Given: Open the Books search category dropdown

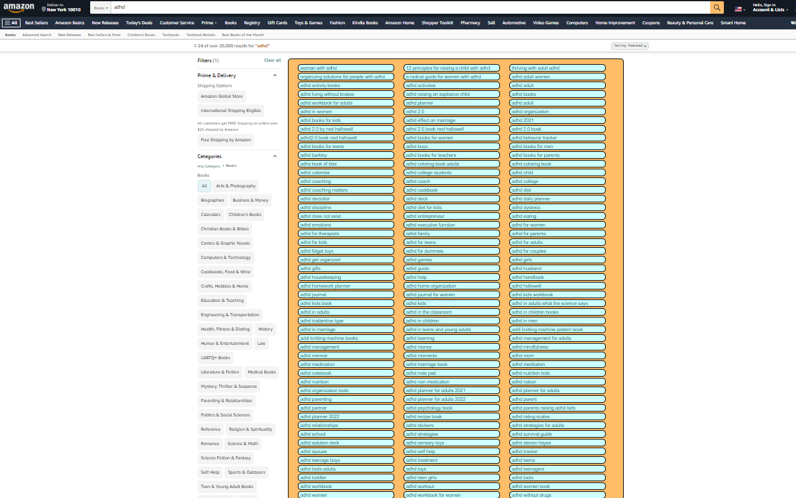Looking at the screenshot, I should point(101,7).
